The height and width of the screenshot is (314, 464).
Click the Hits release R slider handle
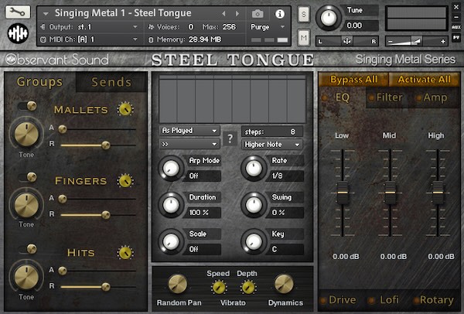coord(106,286)
